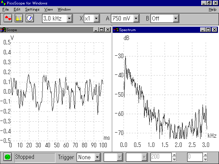Open the View menu

click(x=49, y=9)
